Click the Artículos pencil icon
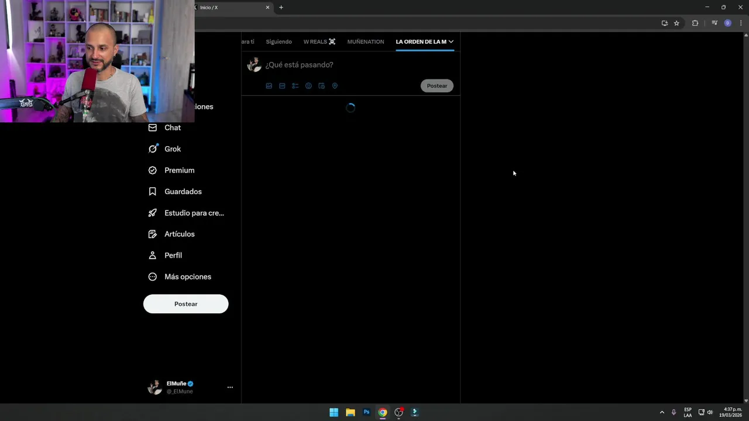 pyautogui.click(x=153, y=234)
